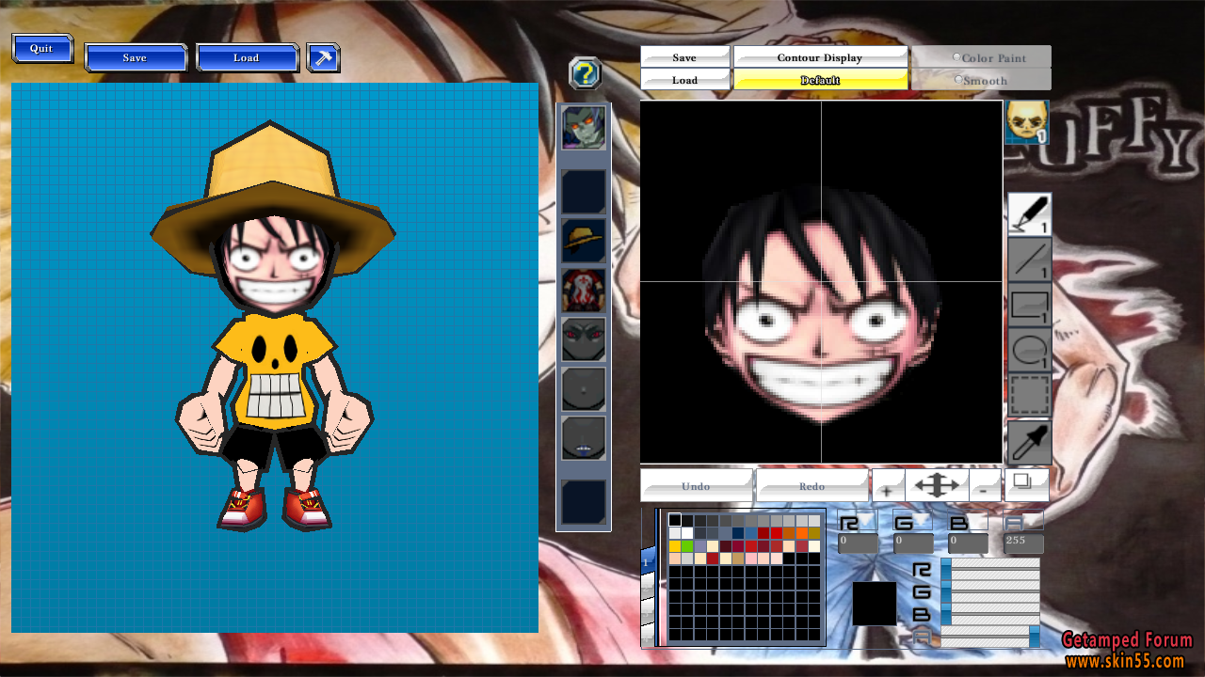Select the red shirt body part slot
The width and height of the screenshot is (1205, 677).
[584, 291]
